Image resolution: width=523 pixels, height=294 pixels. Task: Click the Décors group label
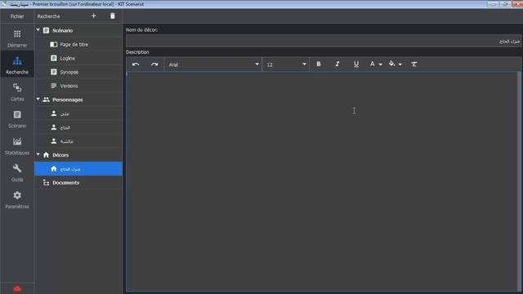pyautogui.click(x=60, y=155)
